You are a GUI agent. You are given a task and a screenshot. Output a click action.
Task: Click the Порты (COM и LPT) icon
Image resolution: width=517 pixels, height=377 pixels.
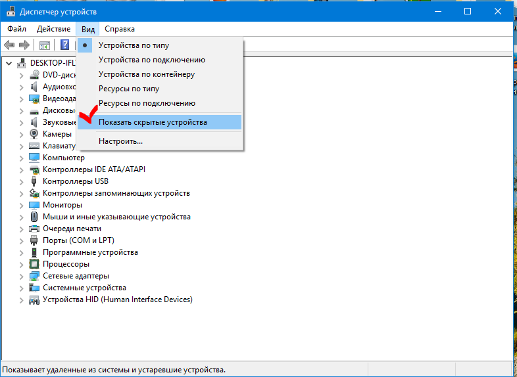pos(34,240)
